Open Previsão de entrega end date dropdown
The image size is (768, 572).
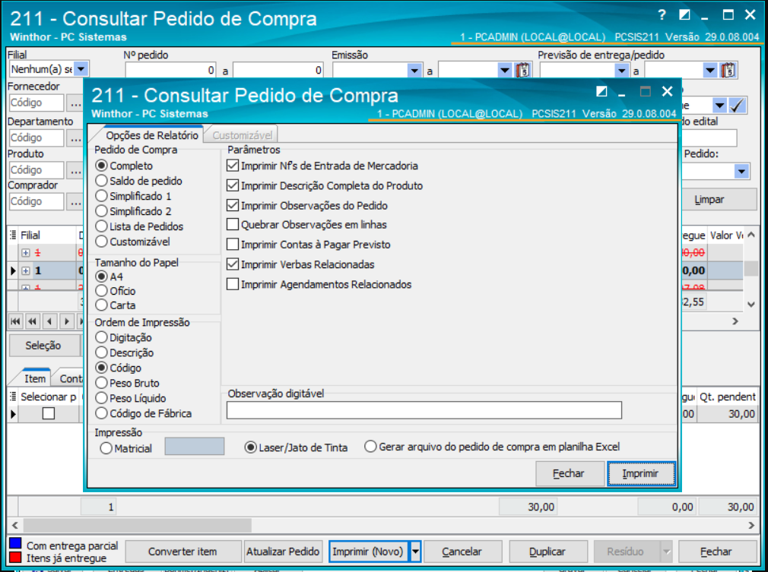click(x=710, y=71)
